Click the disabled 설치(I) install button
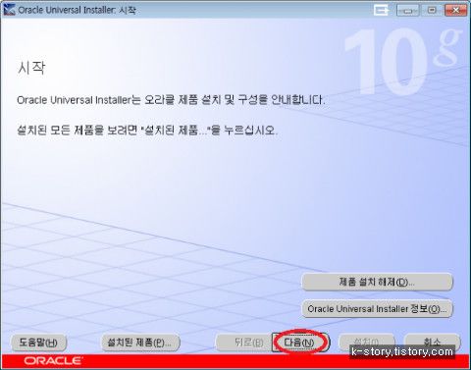Screen dimensions: 471x370 point(366,342)
